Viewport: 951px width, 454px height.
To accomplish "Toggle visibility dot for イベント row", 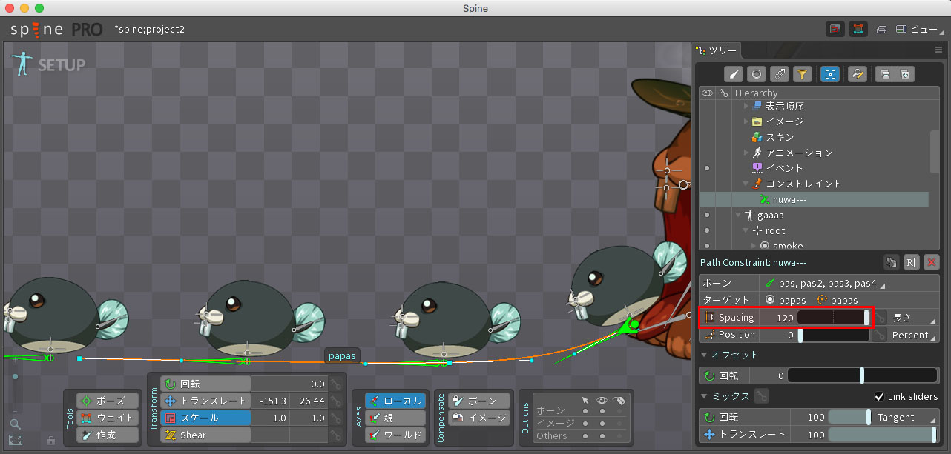I will tap(707, 168).
